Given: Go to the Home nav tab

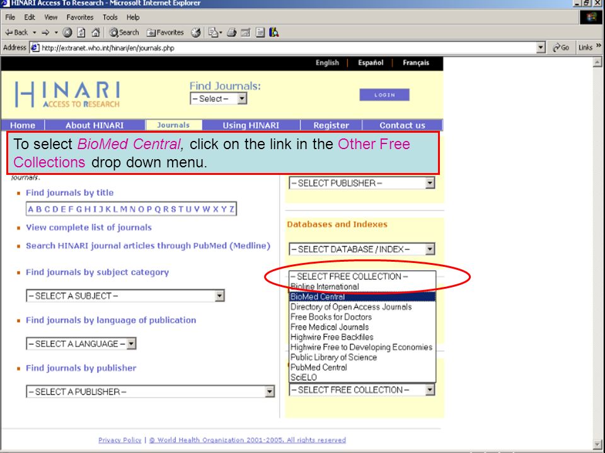Looking at the screenshot, I should [23, 125].
